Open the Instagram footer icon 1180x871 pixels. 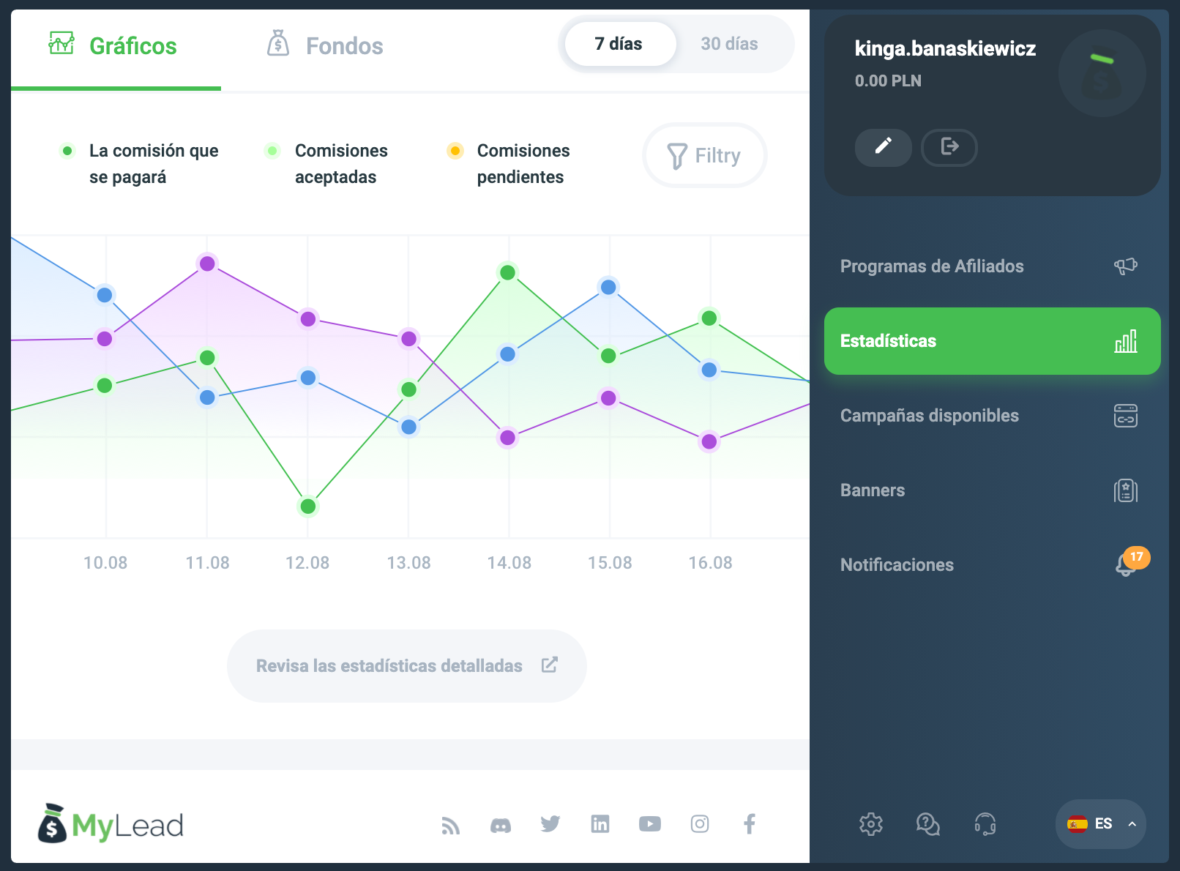click(699, 824)
